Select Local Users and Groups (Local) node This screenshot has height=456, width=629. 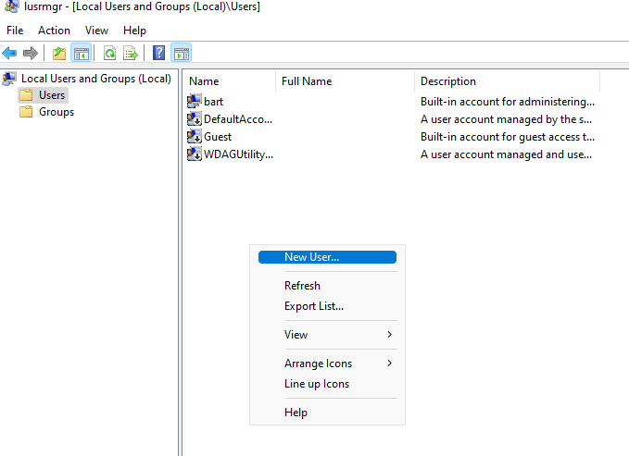96,79
